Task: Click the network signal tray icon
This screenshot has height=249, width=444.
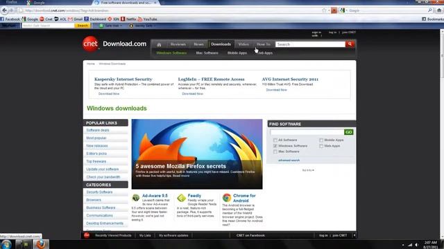Action: [x=410, y=245]
